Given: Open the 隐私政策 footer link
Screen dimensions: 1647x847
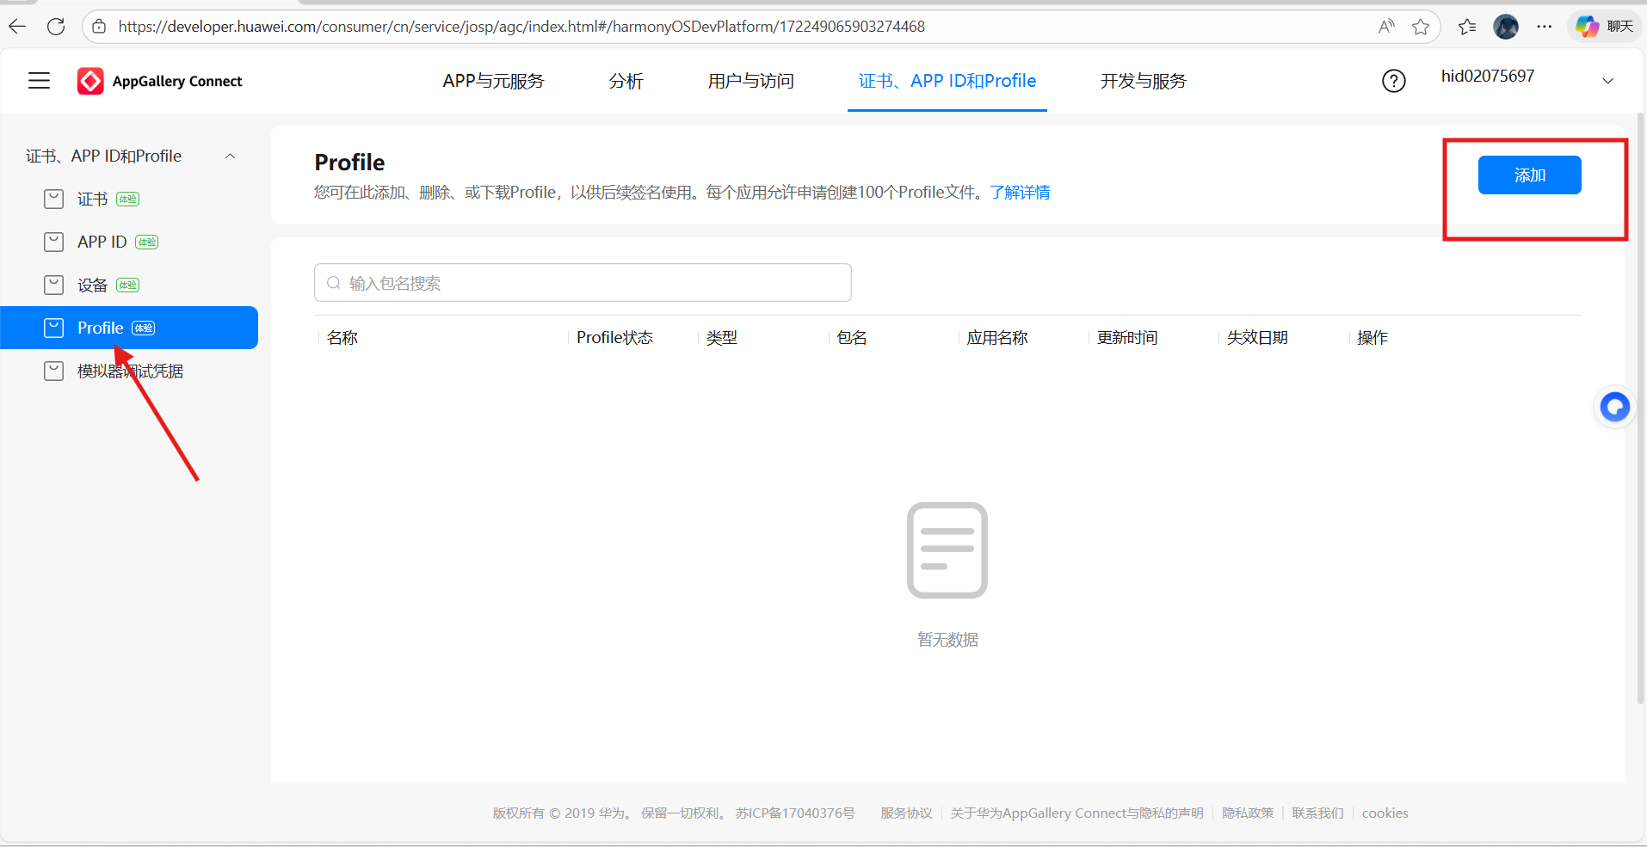Looking at the screenshot, I should (x=1247, y=813).
